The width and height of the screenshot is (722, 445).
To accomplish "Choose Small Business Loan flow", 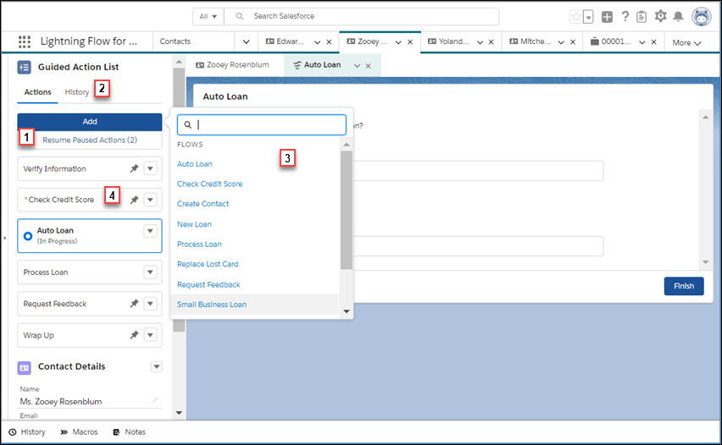I will 212,305.
